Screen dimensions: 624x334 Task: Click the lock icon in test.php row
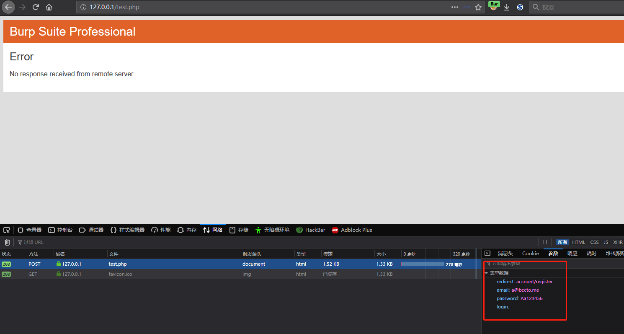59,264
